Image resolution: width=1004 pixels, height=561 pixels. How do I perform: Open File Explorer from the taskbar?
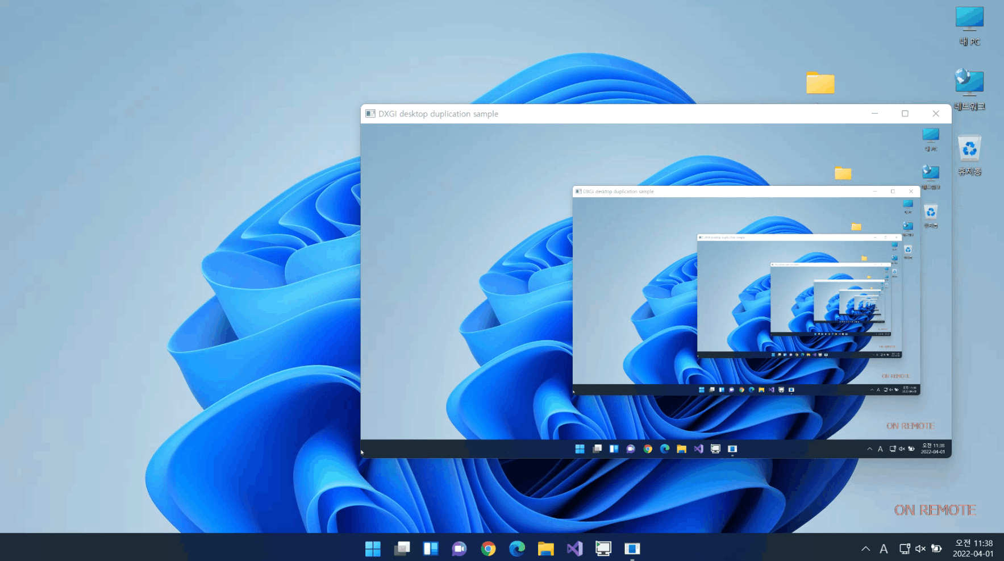pos(545,548)
